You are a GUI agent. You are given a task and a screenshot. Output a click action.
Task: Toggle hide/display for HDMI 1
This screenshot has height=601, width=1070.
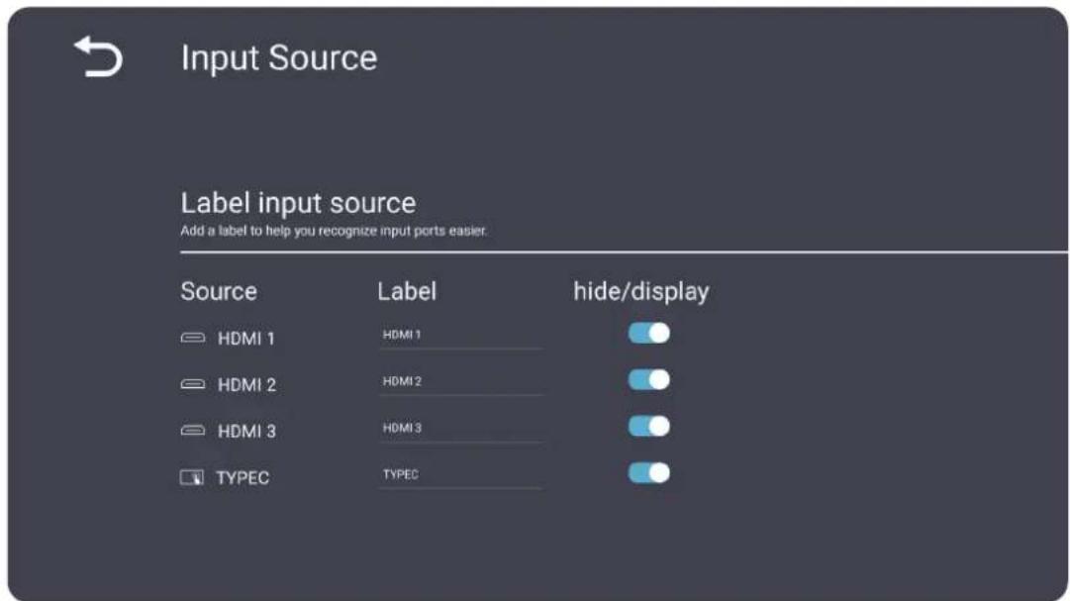click(649, 334)
